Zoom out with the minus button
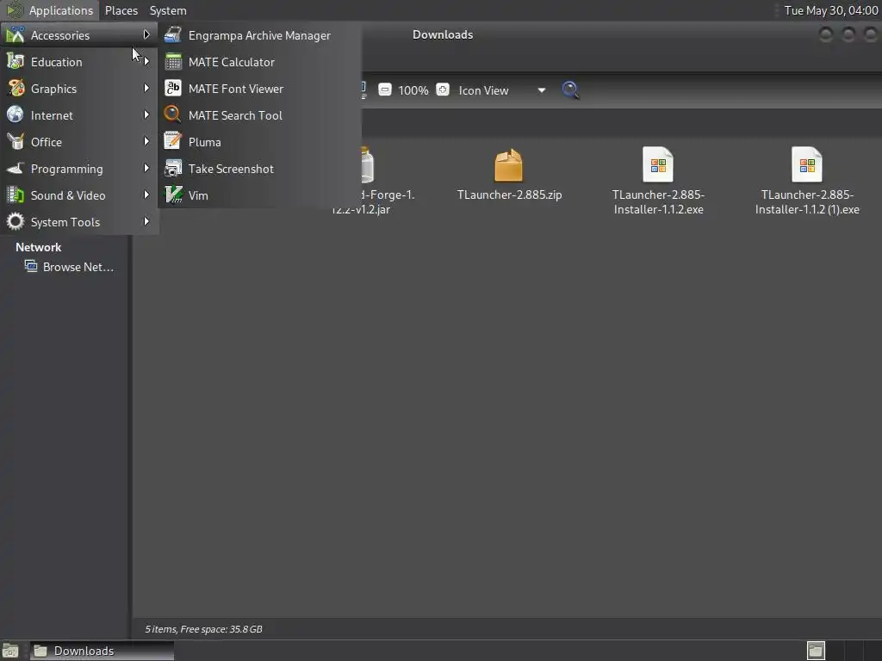The width and height of the screenshot is (882, 661). coord(385,90)
